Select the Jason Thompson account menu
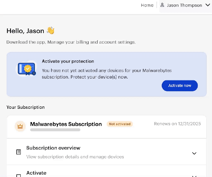 [184, 5]
